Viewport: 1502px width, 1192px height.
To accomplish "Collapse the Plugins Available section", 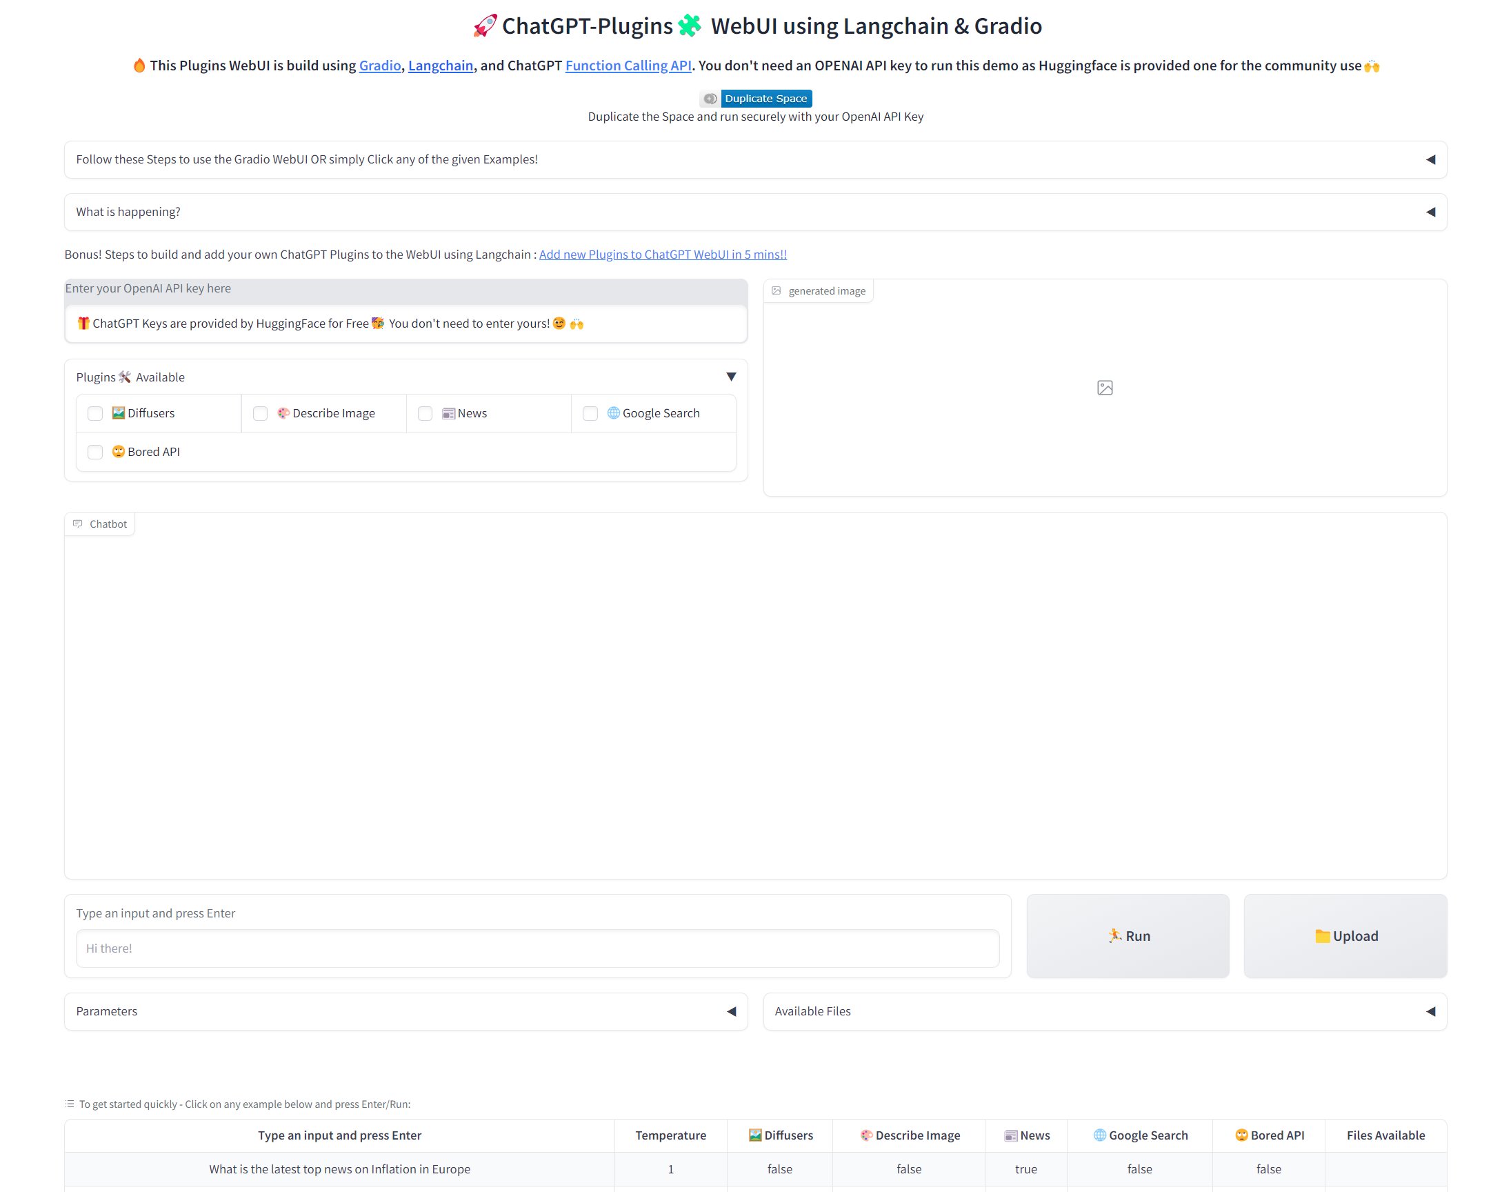I will click(732, 377).
